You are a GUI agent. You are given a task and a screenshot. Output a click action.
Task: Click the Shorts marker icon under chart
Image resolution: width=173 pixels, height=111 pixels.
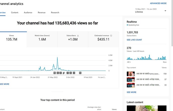[64, 73]
